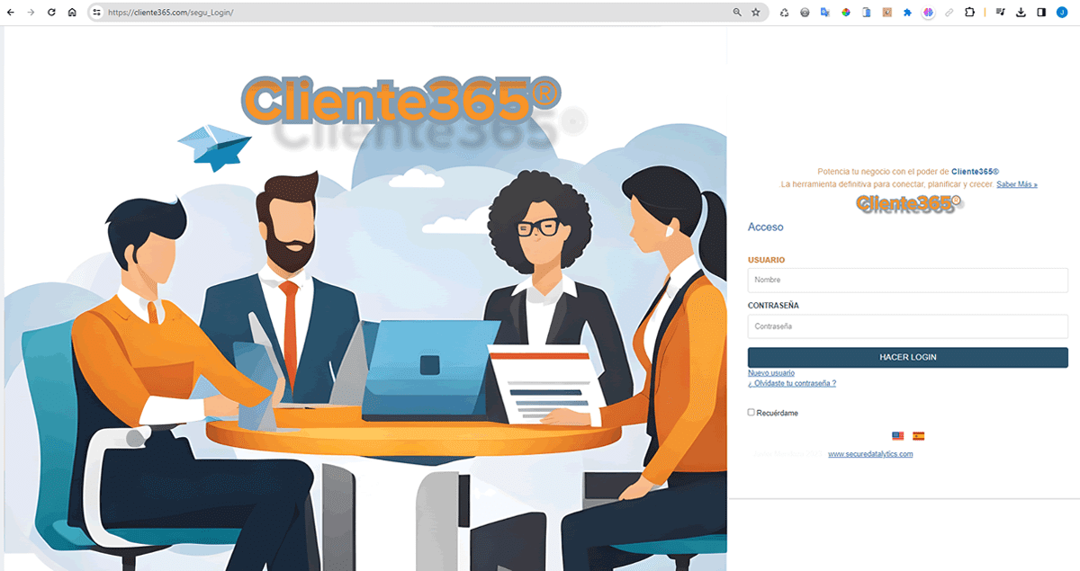The height and width of the screenshot is (571, 1080).
Task: Click the Google Translate extension icon
Action: pos(824,13)
